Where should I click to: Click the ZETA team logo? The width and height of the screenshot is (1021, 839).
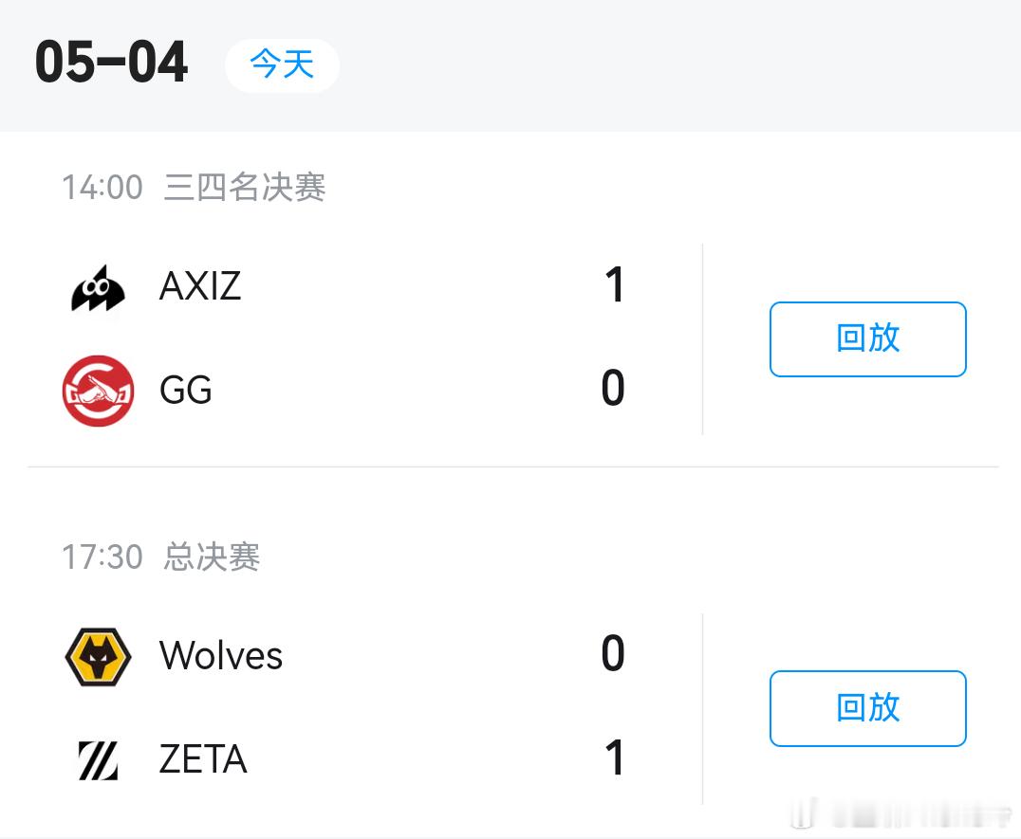[99, 760]
